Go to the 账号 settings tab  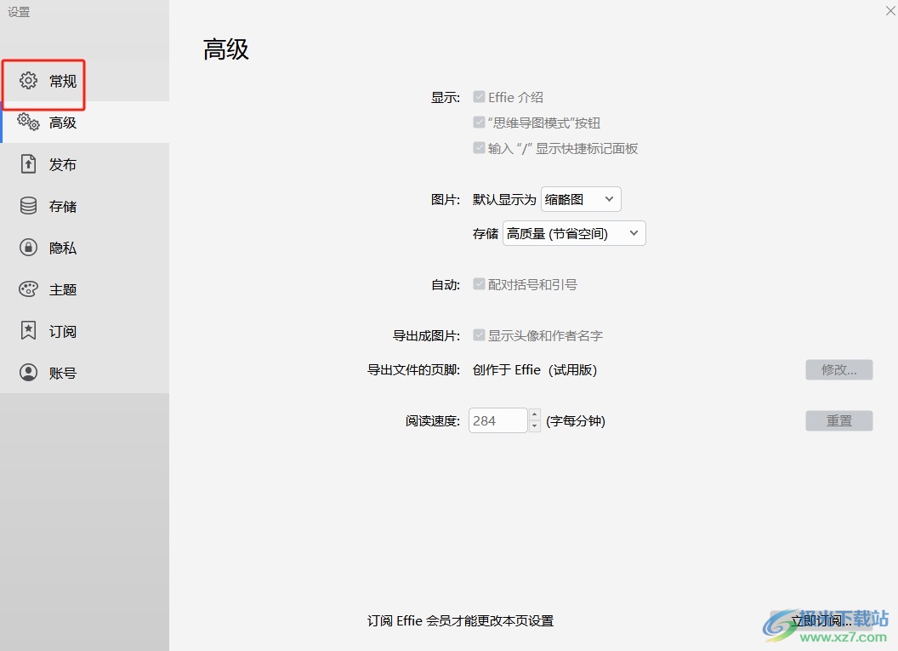tap(85, 373)
